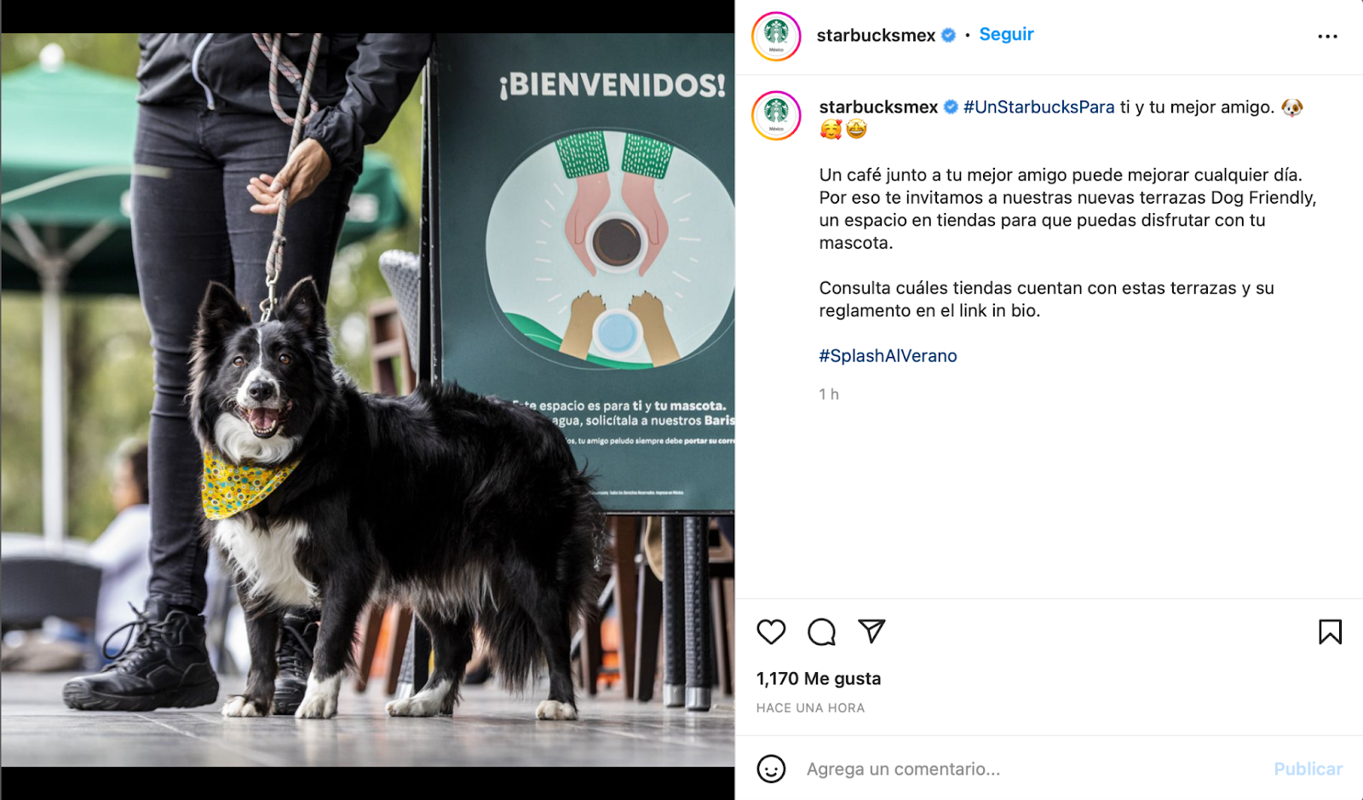Like the post with the heart icon

point(771,631)
